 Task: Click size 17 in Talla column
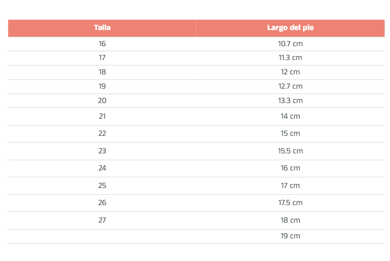(x=102, y=58)
